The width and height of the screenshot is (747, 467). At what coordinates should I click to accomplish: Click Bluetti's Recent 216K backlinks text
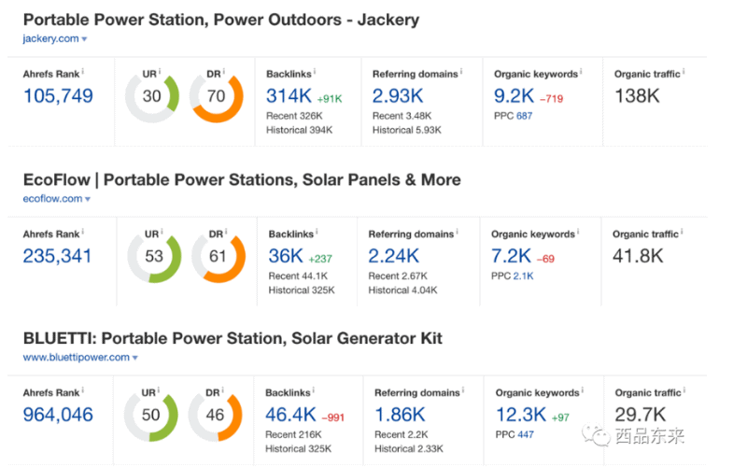pos(293,434)
